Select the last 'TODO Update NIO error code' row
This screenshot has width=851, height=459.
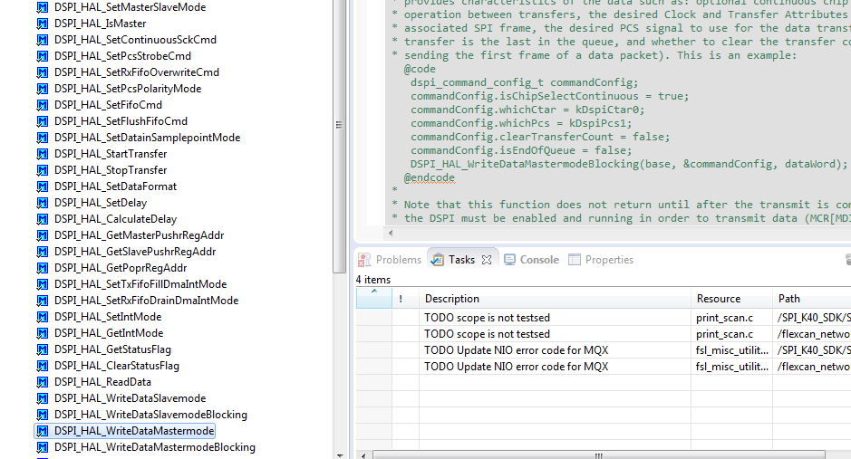coord(517,367)
